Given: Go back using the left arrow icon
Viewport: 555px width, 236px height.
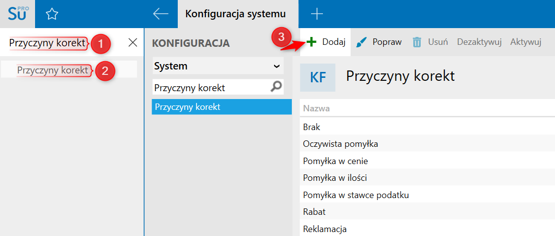Looking at the screenshot, I should [160, 14].
